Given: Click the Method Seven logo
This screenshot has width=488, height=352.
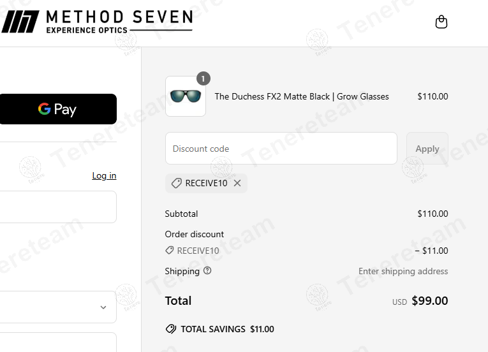Looking at the screenshot, I should [97, 22].
